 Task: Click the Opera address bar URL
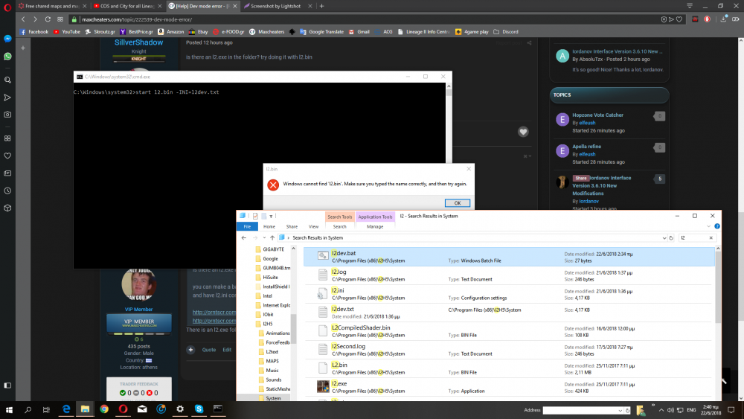(137, 19)
